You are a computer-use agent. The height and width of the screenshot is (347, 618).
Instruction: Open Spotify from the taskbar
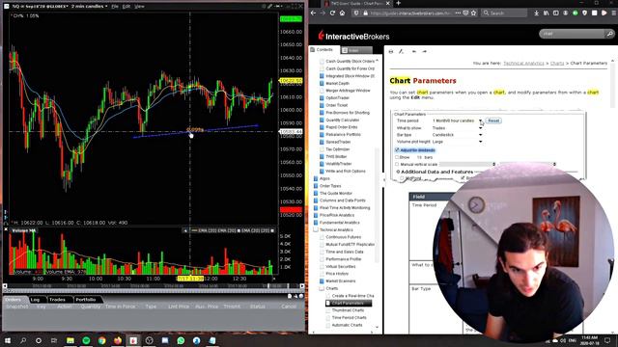(x=86, y=340)
